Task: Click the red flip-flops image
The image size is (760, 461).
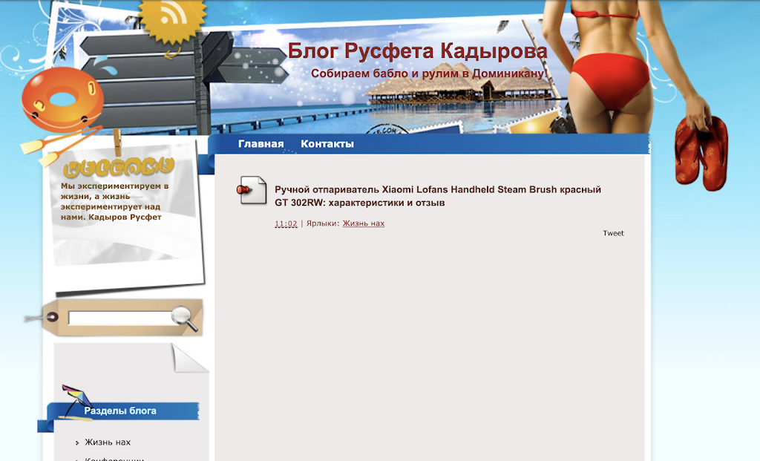Action: pos(700,151)
